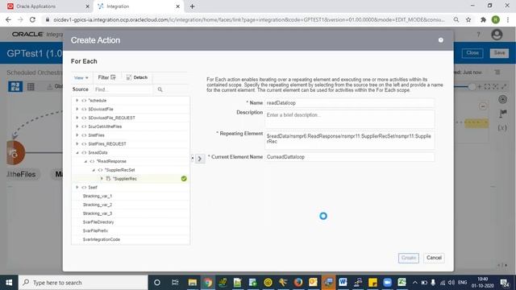Click the Source Find search box
The height and width of the screenshot is (290, 516).
coord(123,89)
